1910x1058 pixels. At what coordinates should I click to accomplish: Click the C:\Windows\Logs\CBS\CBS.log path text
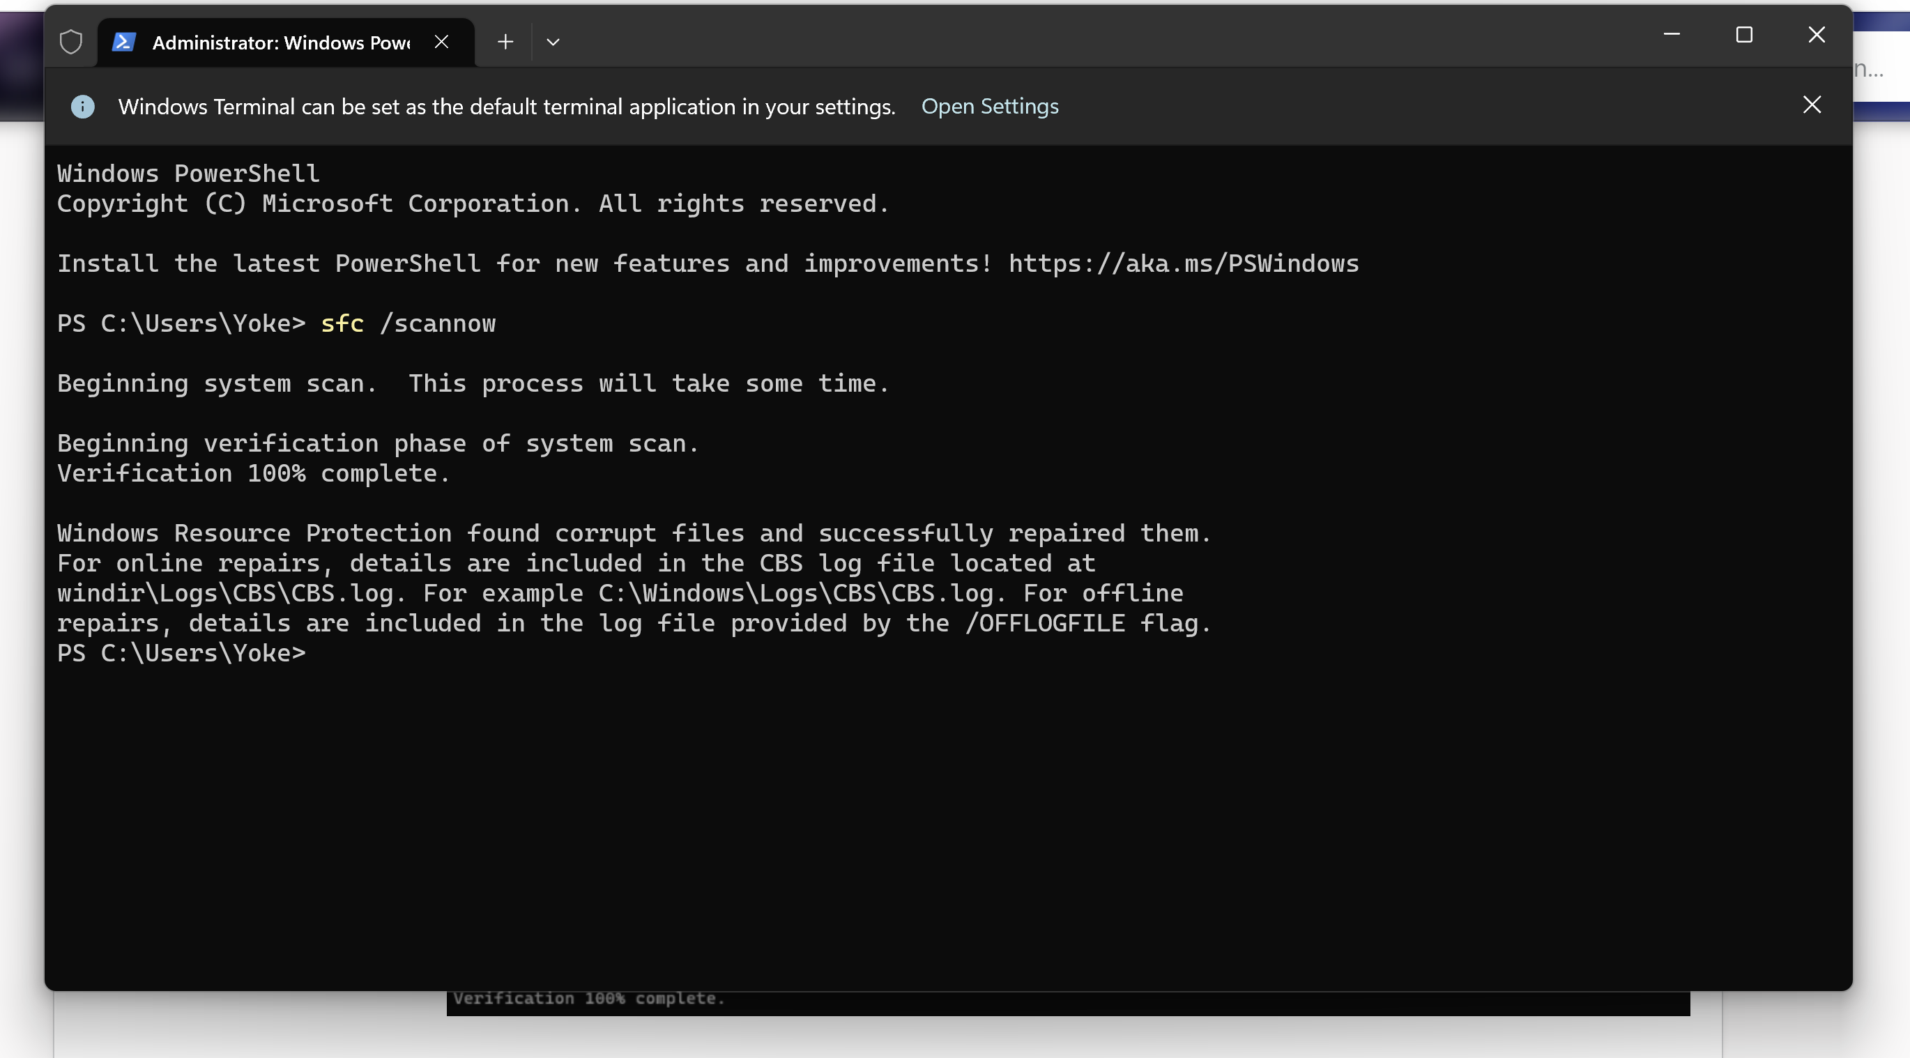(x=801, y=594)
